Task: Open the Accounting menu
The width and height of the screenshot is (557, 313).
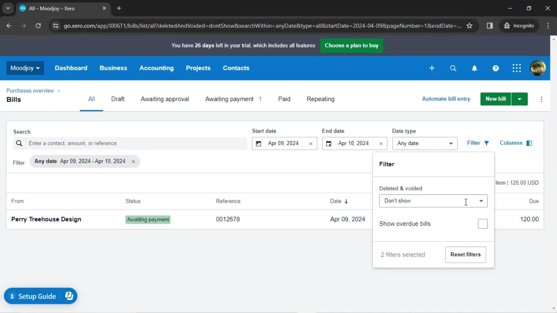Action: coord(156,68)
